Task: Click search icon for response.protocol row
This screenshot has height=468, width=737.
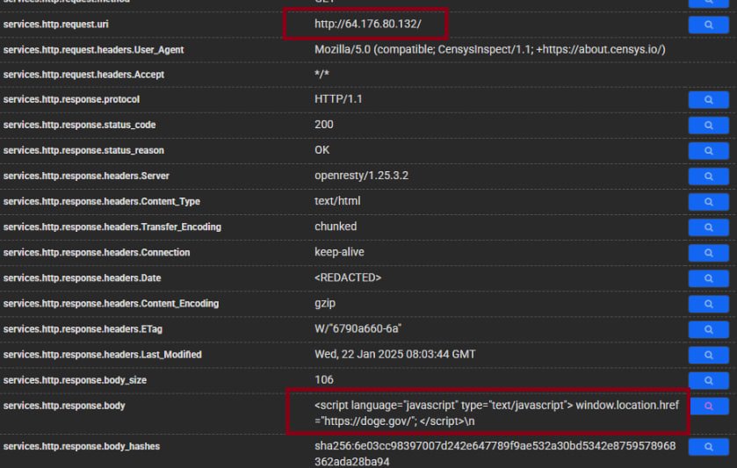Action: click(709, 100)
